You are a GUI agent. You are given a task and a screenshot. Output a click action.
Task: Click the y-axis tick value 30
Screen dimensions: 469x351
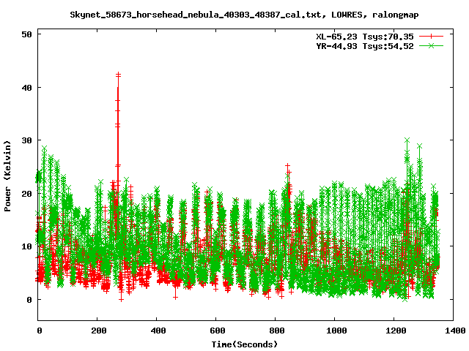coord(26,140)
